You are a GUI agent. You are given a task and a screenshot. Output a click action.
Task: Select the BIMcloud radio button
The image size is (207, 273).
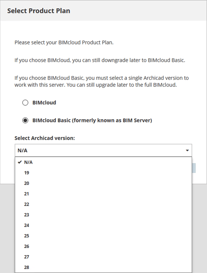pyautogui.click(x=25, y=103)
